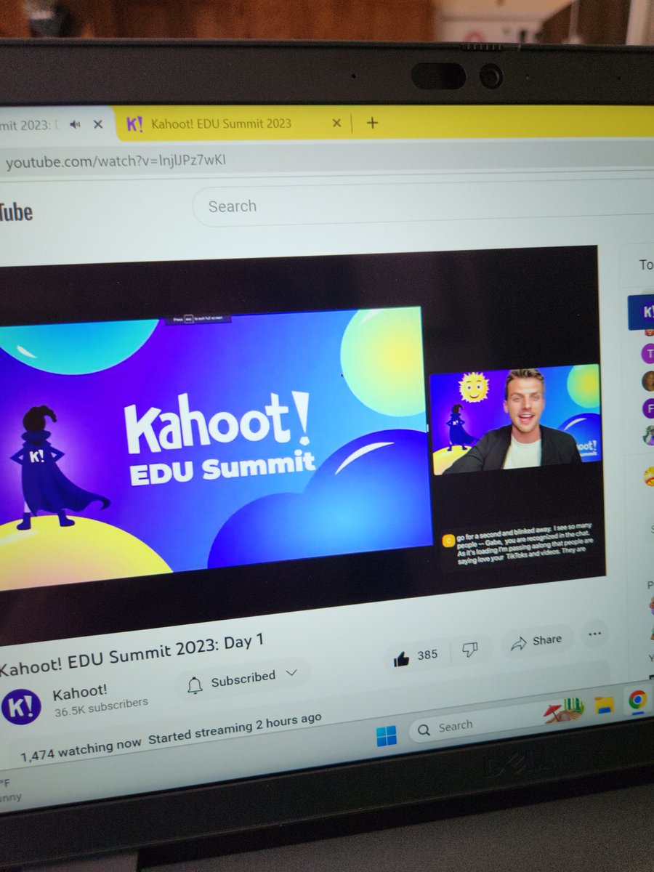This screenshot has height=872, width=654.
Task: Open more actions three-dot menu
Action: coord(594,634)
